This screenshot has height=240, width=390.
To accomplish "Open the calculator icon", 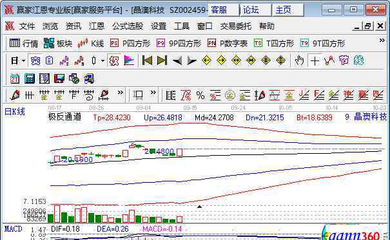I will click(30, 78).
